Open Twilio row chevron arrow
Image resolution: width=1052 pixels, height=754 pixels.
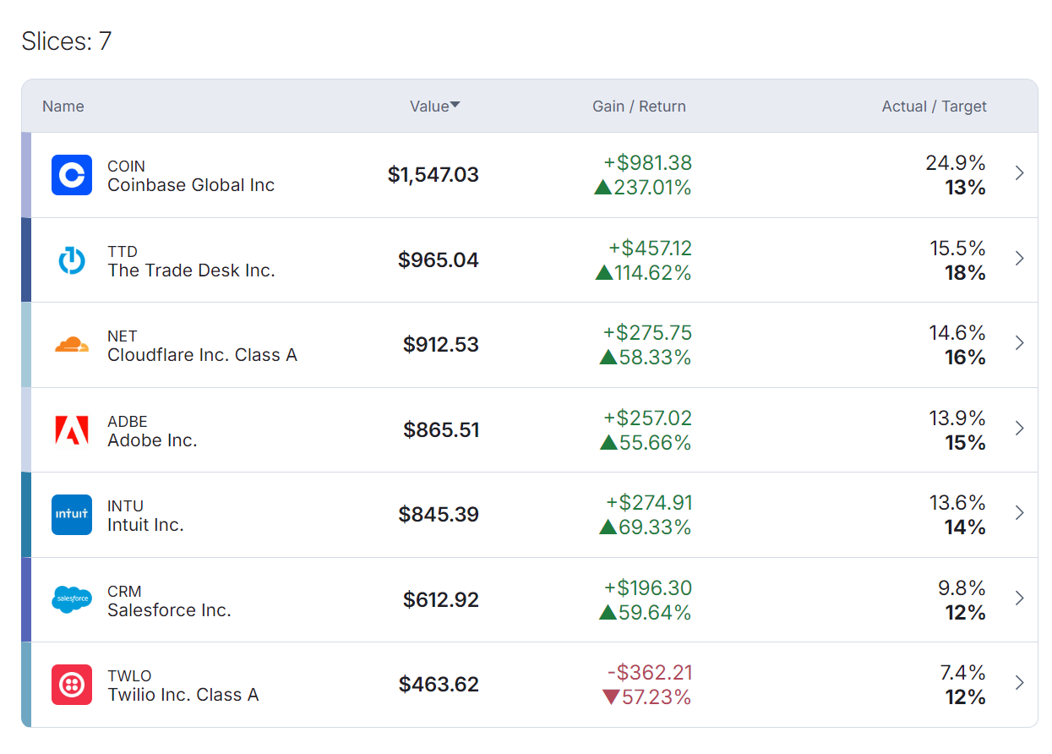point(1019,683)
